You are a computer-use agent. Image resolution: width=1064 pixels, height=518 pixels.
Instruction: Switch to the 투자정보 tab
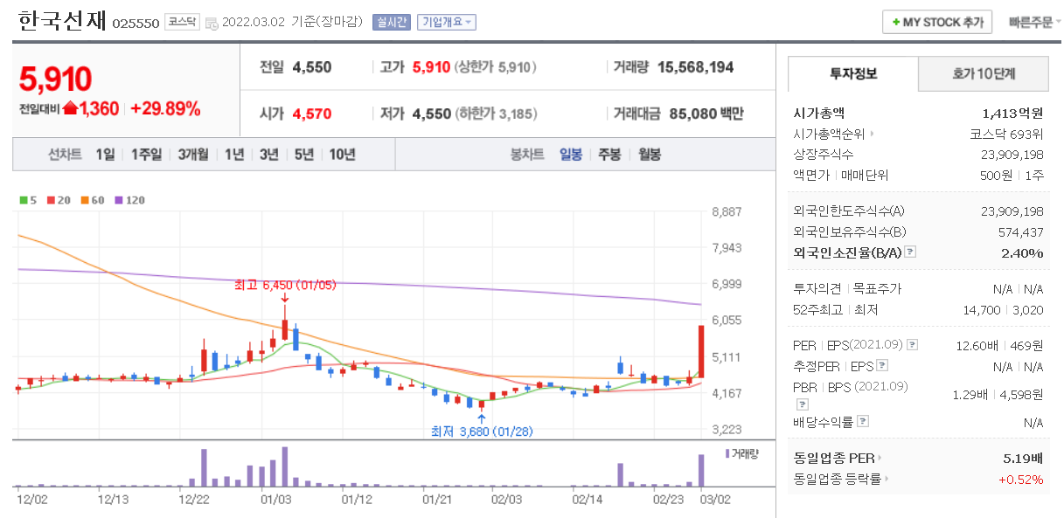853,74
